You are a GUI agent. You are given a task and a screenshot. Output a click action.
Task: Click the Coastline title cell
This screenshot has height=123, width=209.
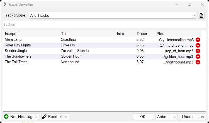(68, 40)
